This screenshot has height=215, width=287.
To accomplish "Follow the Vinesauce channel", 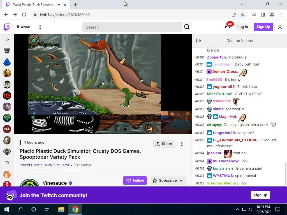I will [x=135, y=181].
